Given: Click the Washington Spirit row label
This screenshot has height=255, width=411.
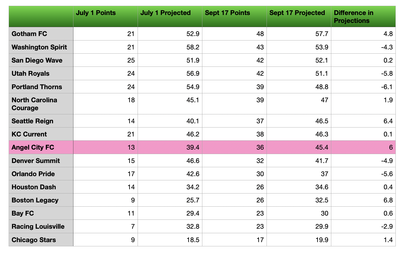Looking at the screenshot, I should tap(41, 47).
